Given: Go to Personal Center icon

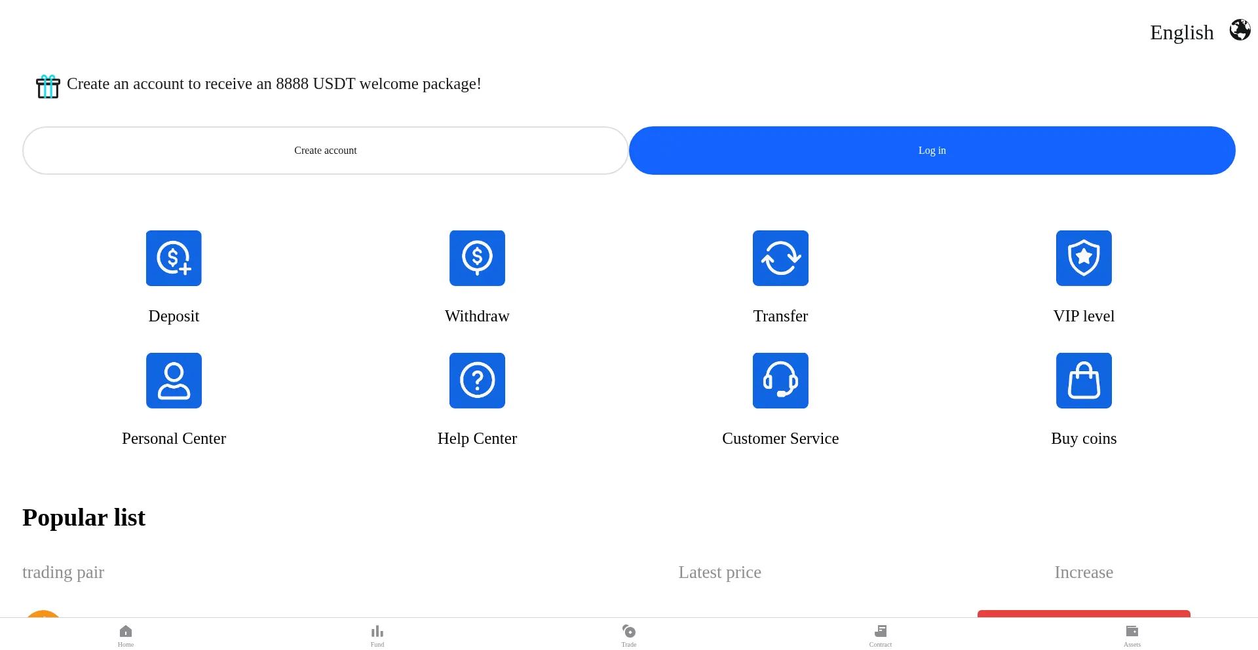Looking at the screenshot, I should [x=174, y=380].
